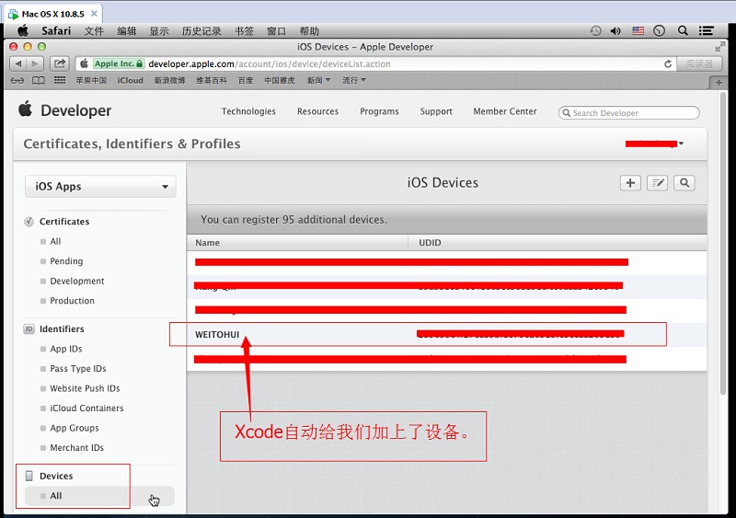Click the Certificates section icon
This screenshot has width=736, height=518.
point(29,222)
